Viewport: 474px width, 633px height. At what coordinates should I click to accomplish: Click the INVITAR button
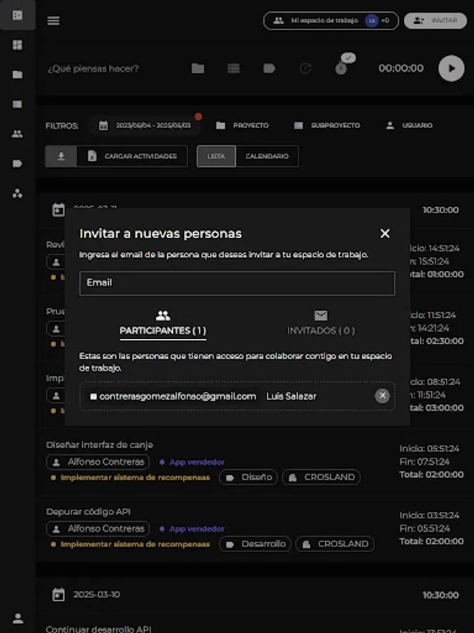coord(435,20)
